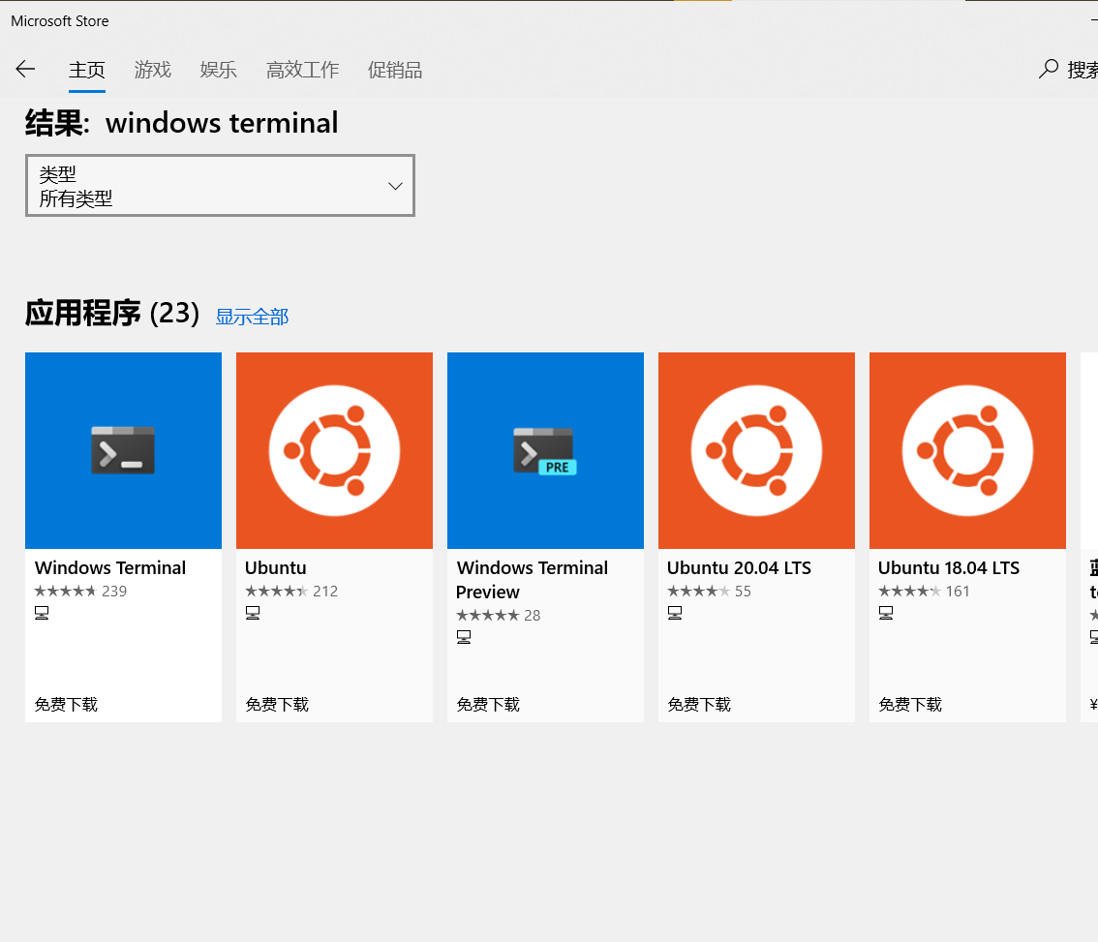Click the 搜索 search label
The width and height of the screenshot is (1098, 942).
(x=1082, y=70)
